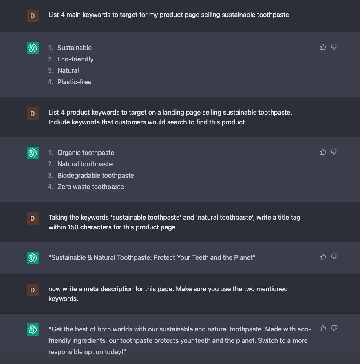Viewport: 360px width, 364px height.
Task: Click the 'Plastic-free' entry in the first list
Action: 74,82
